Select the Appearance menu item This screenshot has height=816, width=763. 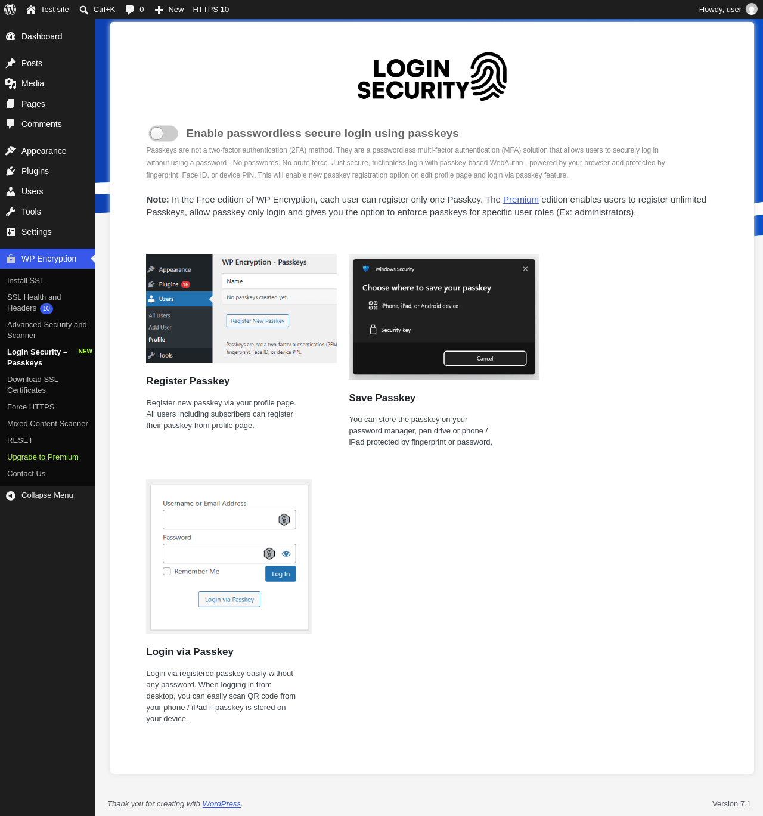(x=48, y=151)
